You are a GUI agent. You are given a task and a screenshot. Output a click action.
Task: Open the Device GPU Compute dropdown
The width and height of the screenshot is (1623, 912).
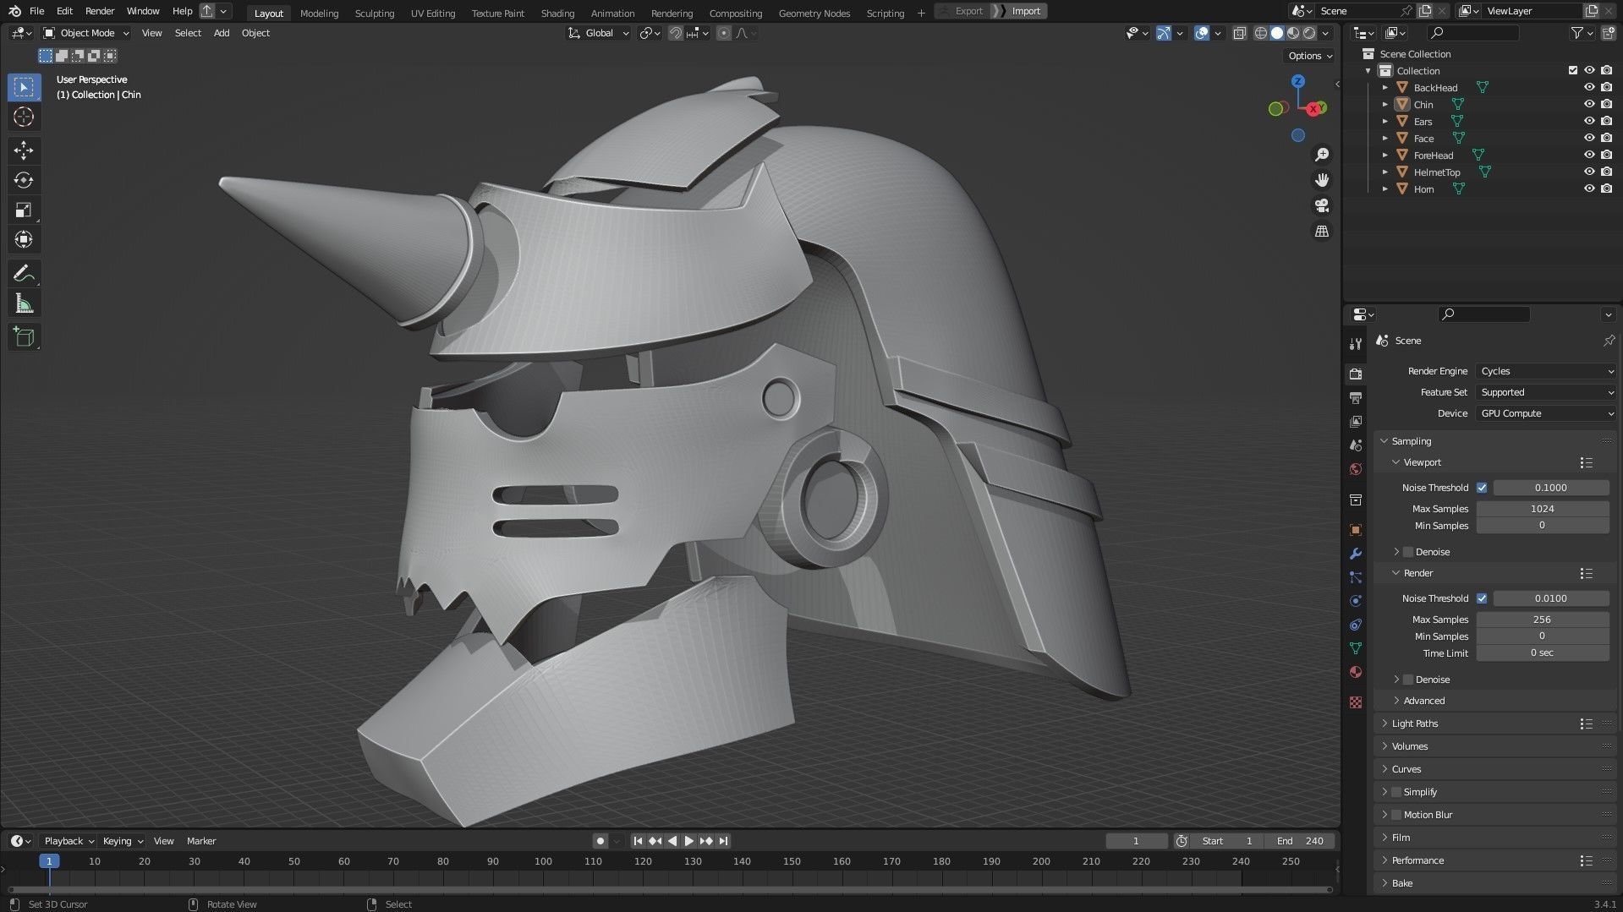coord(1546,413)
